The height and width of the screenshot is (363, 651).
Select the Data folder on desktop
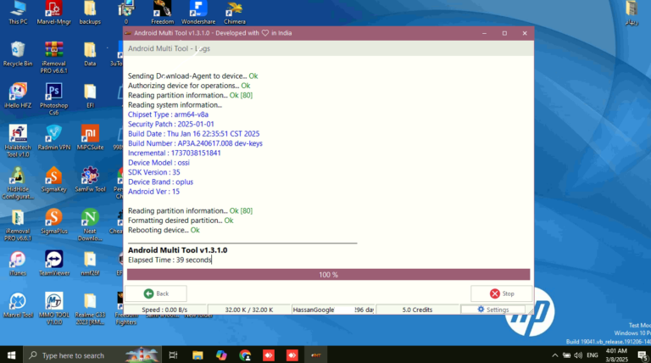click(x=90, y=54)
